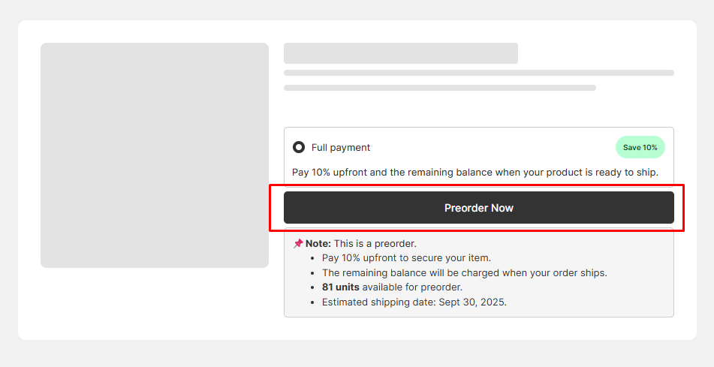Click the "Pay 10% upfront to secure your item" bullet
The image size is (714, 367).
coord(406,258)
